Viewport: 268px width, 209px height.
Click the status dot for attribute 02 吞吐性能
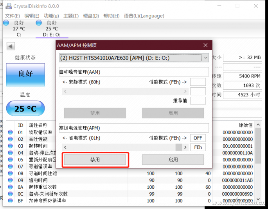11,139
